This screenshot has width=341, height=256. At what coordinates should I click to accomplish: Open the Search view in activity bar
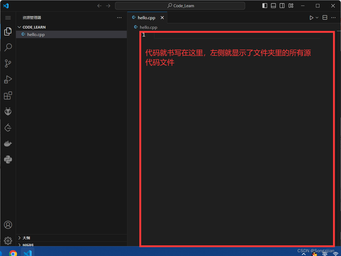click(8, 47)
